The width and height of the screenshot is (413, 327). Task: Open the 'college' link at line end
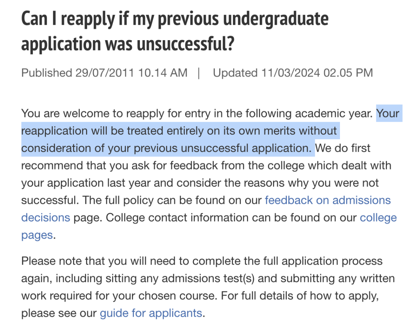click(378, 218)
